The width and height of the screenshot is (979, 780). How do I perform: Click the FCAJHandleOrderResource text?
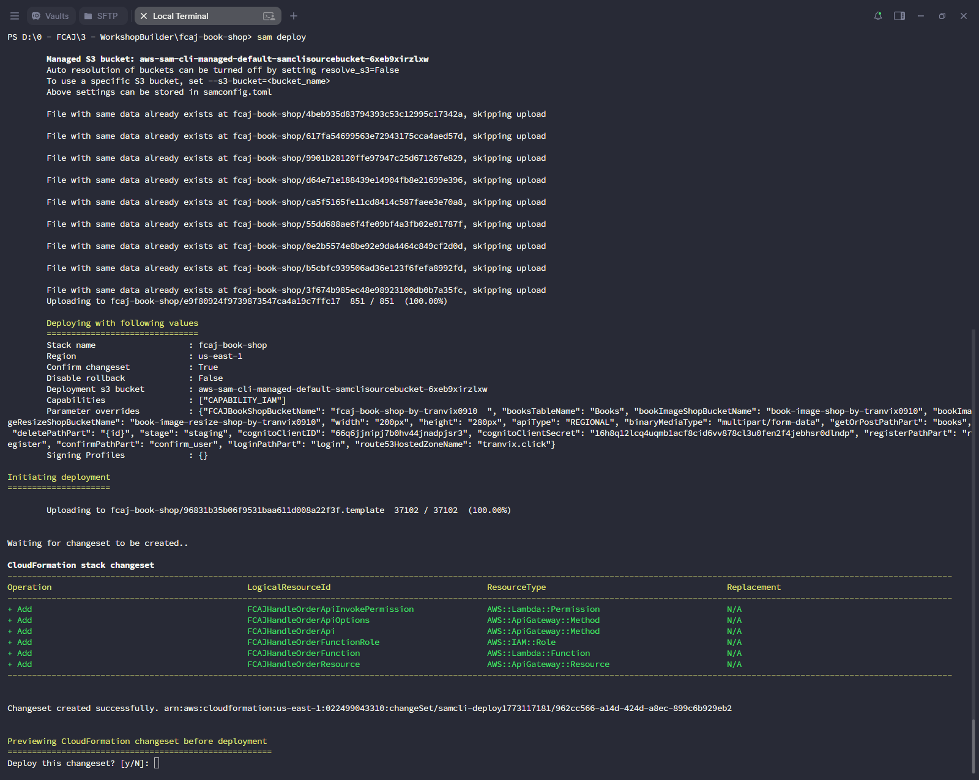(x=303, y=664)
